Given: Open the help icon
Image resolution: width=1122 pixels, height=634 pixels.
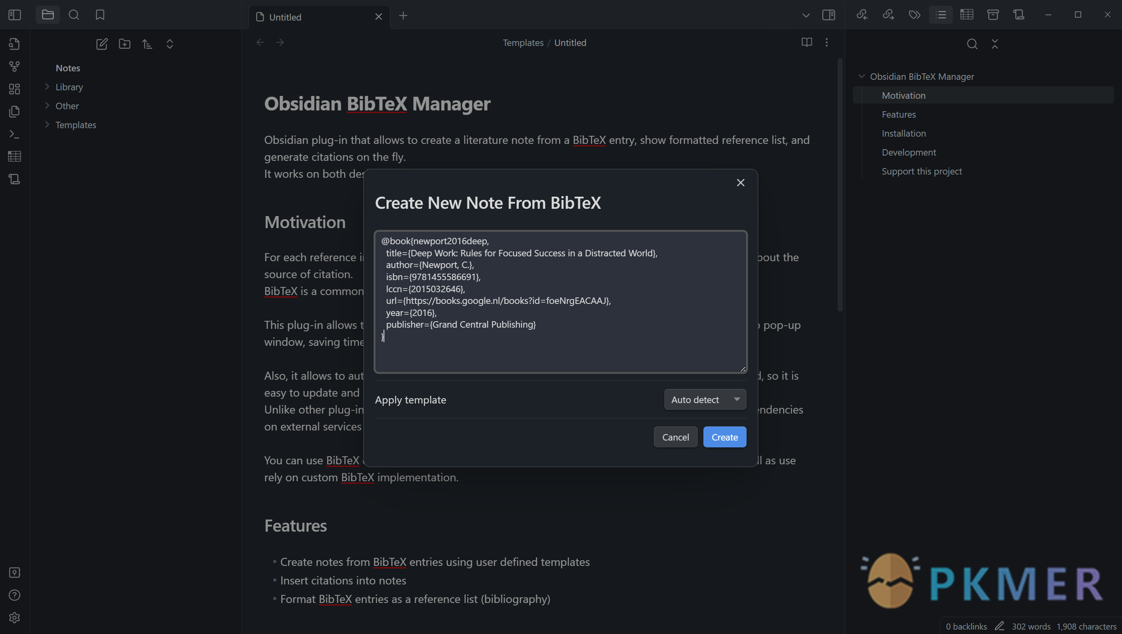Looking at the screenshot, I should 15,595.
